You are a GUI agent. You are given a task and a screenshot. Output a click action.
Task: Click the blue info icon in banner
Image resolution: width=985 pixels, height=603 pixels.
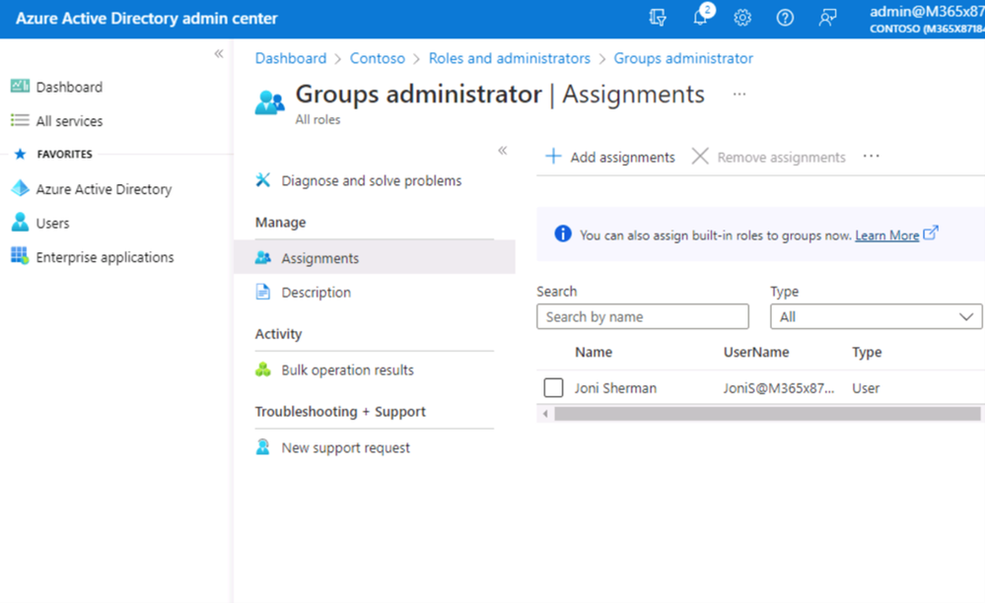tap(563, 234)
